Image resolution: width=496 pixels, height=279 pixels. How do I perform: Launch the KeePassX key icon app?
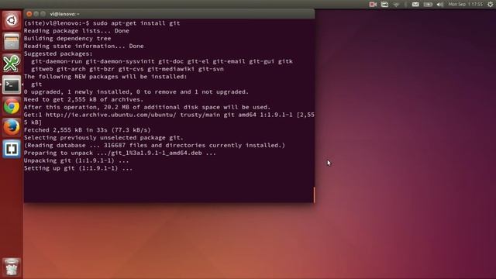click(12, 63)
